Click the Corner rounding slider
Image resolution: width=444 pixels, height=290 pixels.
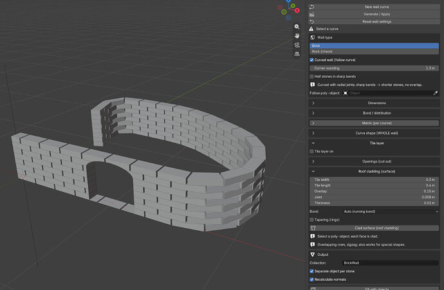tap(374, 68)
